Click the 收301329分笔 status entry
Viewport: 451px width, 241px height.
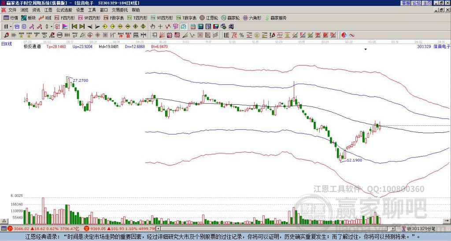tap(418, 229)
